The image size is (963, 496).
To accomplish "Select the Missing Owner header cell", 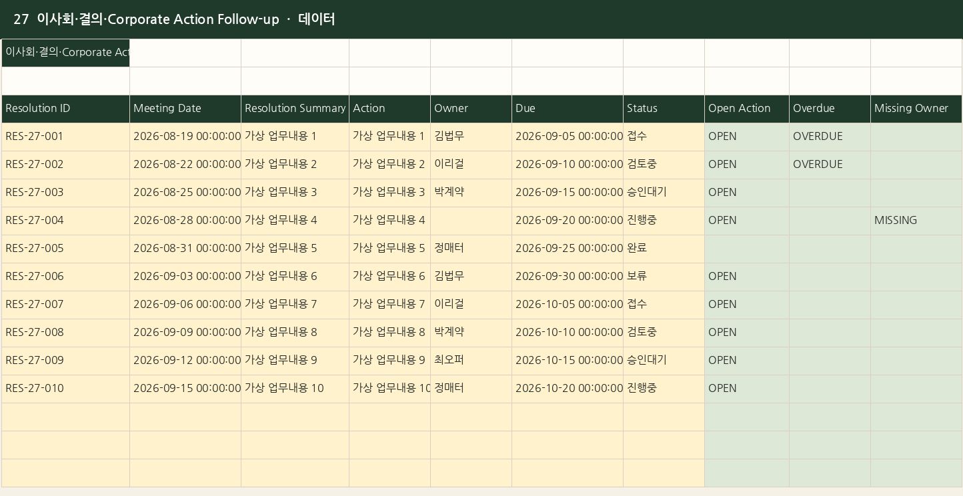I will coord(916,109).
